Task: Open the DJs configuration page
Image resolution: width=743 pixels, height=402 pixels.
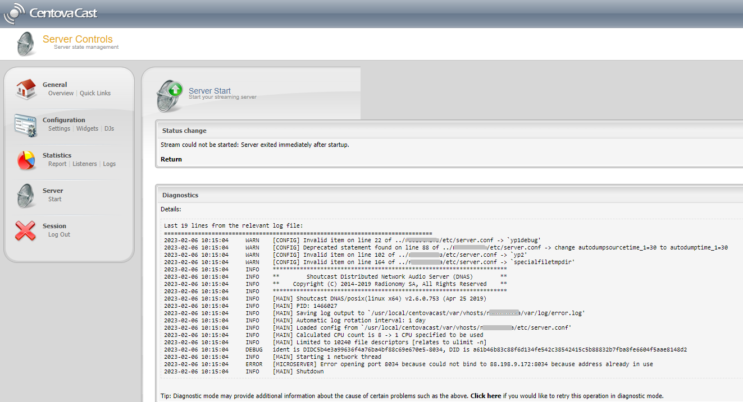Action: pos(109,129)
